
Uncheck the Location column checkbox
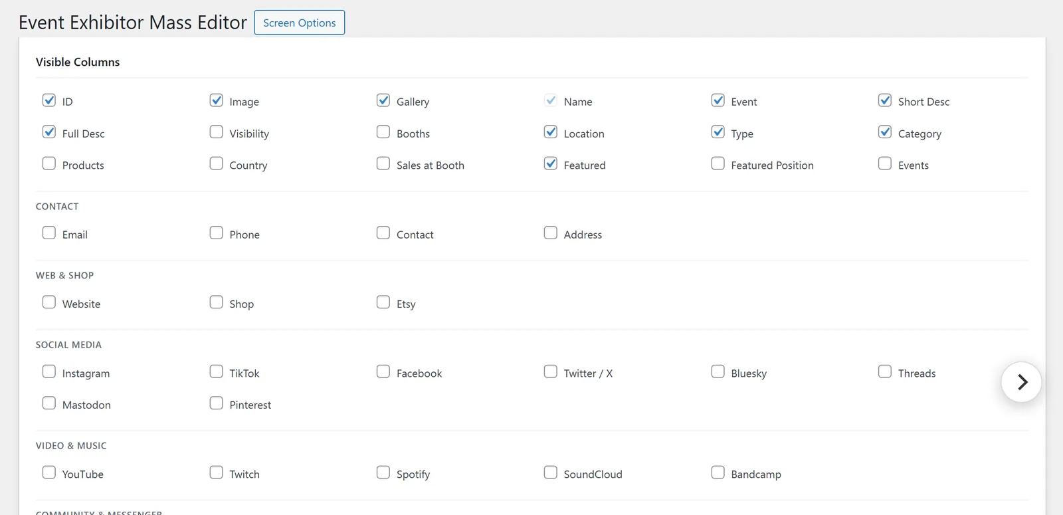[551, 132]
